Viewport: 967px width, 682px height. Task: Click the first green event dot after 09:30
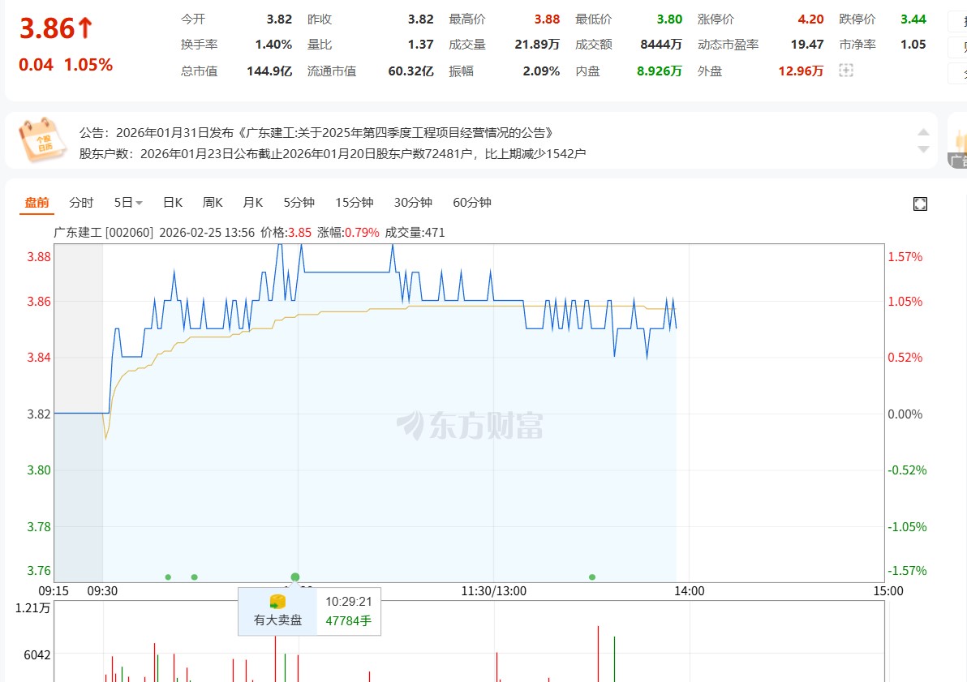[169, 577]
